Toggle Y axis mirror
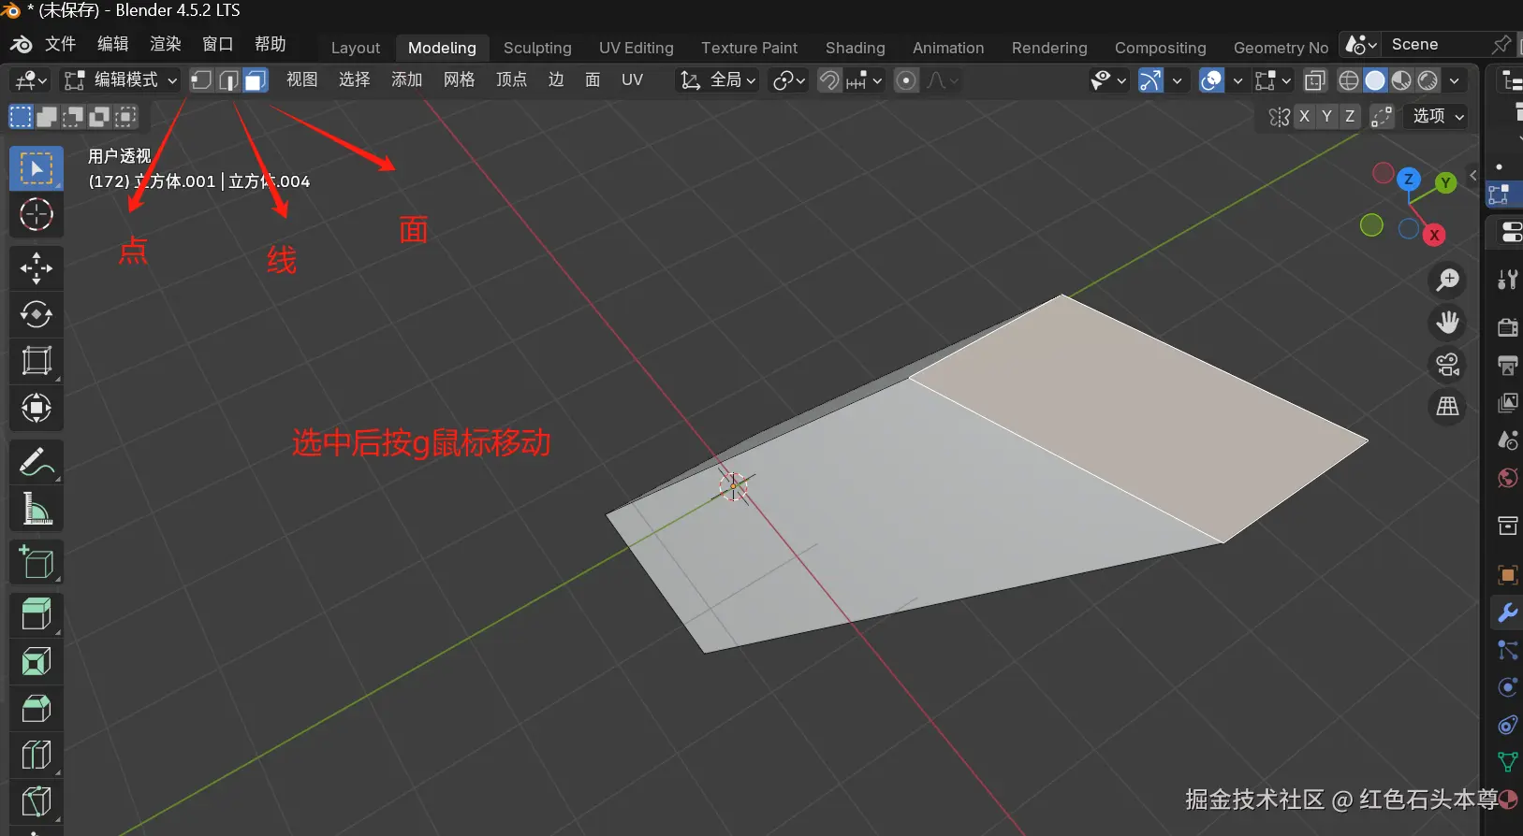This screenshot has height=836, width=1523. point(1326,116)
